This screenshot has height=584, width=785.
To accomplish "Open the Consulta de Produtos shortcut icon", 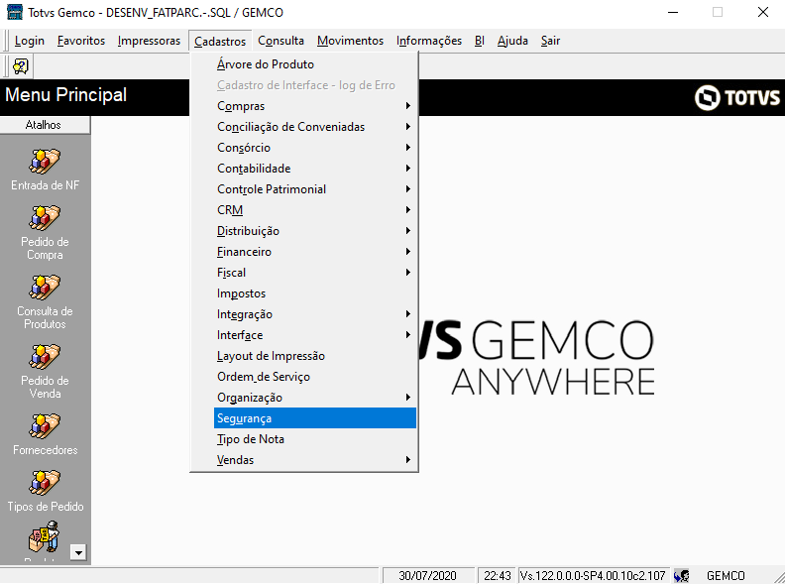I will pyautogui.click(x=45, y=288).
